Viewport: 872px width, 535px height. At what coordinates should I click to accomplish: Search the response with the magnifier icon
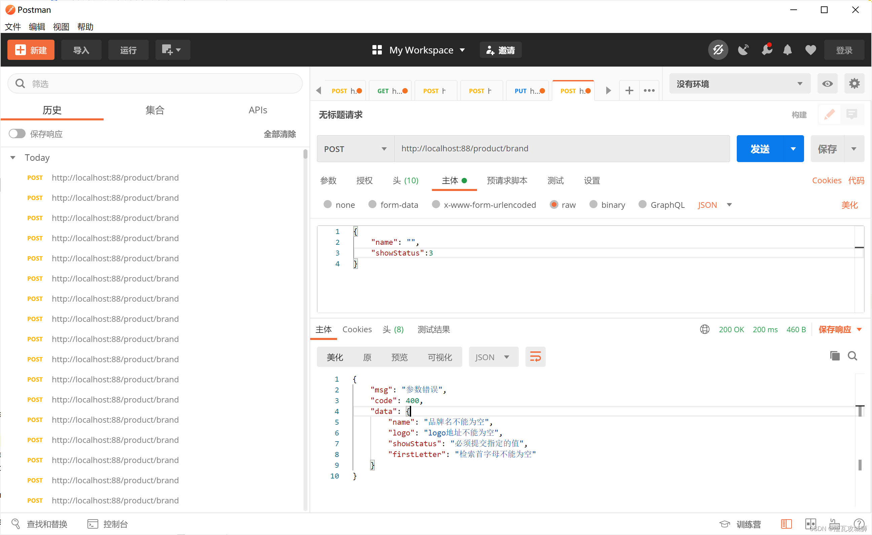click(x=852, y=356)
